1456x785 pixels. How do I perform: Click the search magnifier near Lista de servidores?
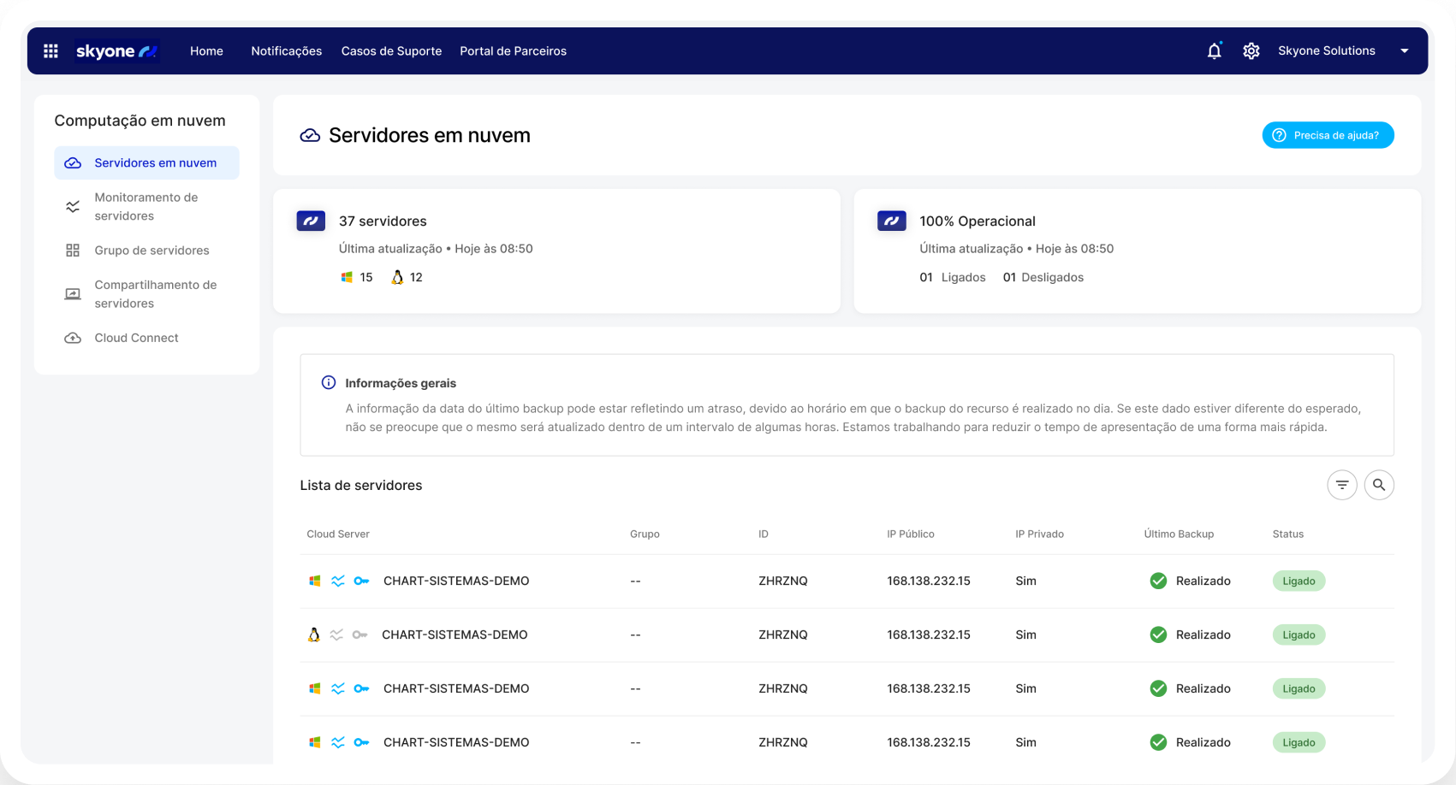1379,485
